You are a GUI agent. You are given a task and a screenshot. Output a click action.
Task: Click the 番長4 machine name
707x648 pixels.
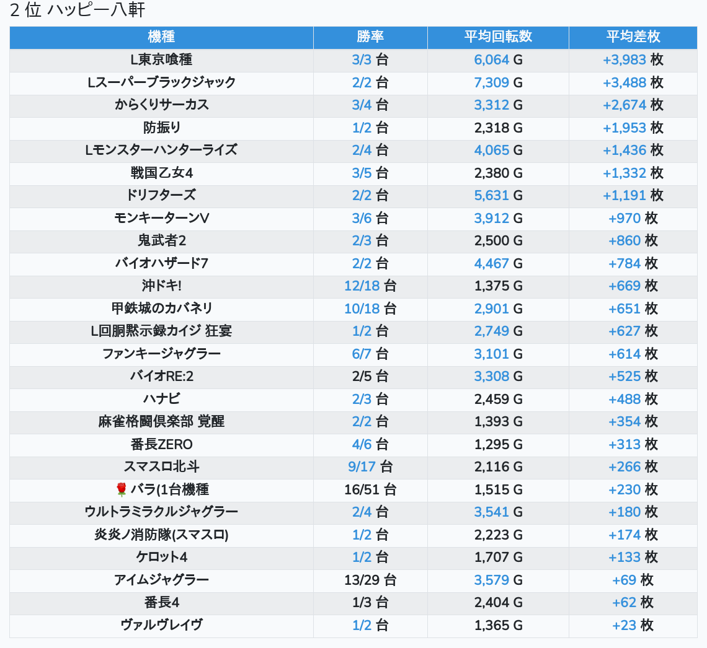[x=161, y=603]
